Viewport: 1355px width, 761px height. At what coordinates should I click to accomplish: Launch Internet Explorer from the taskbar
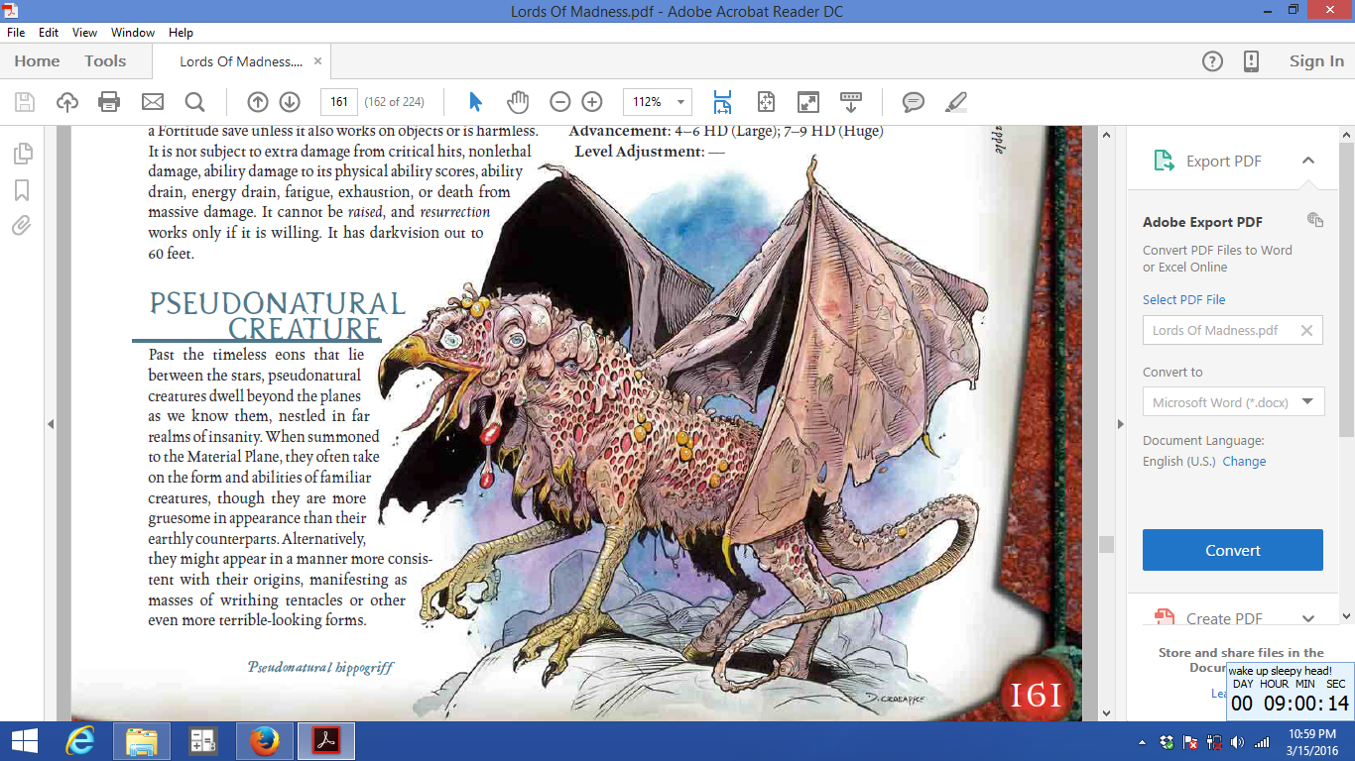tap(79, 741)
